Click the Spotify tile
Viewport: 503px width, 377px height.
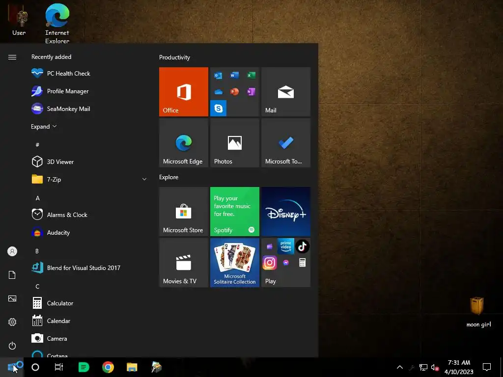click(x=234, y=212)
